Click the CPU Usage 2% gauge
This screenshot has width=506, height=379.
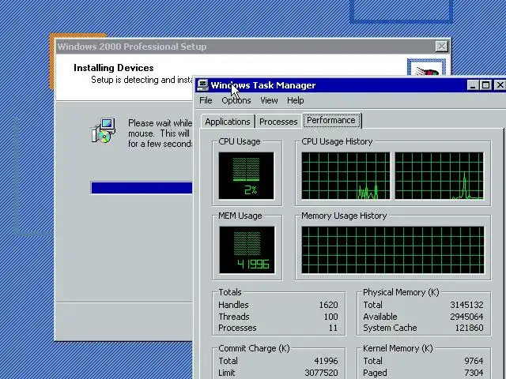click(x=246, y=176)
